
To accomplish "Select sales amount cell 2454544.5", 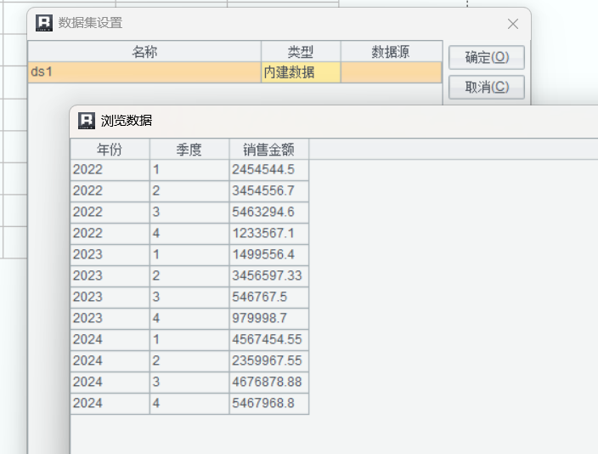I will tap(268, 170).
